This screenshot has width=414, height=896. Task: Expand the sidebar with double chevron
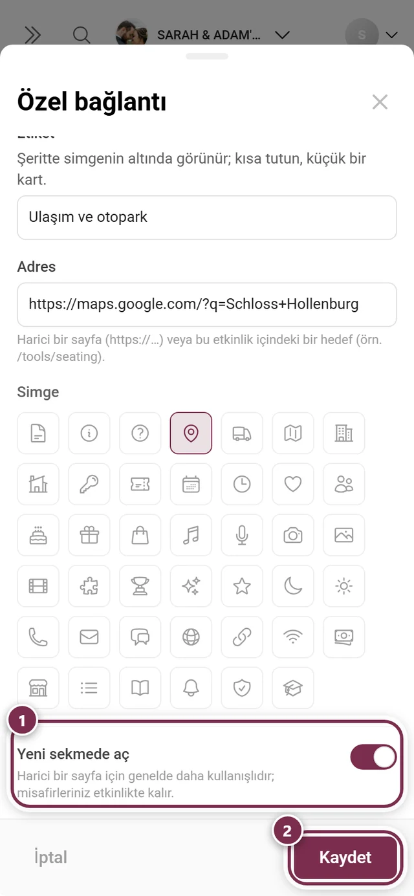coord(32,34)
